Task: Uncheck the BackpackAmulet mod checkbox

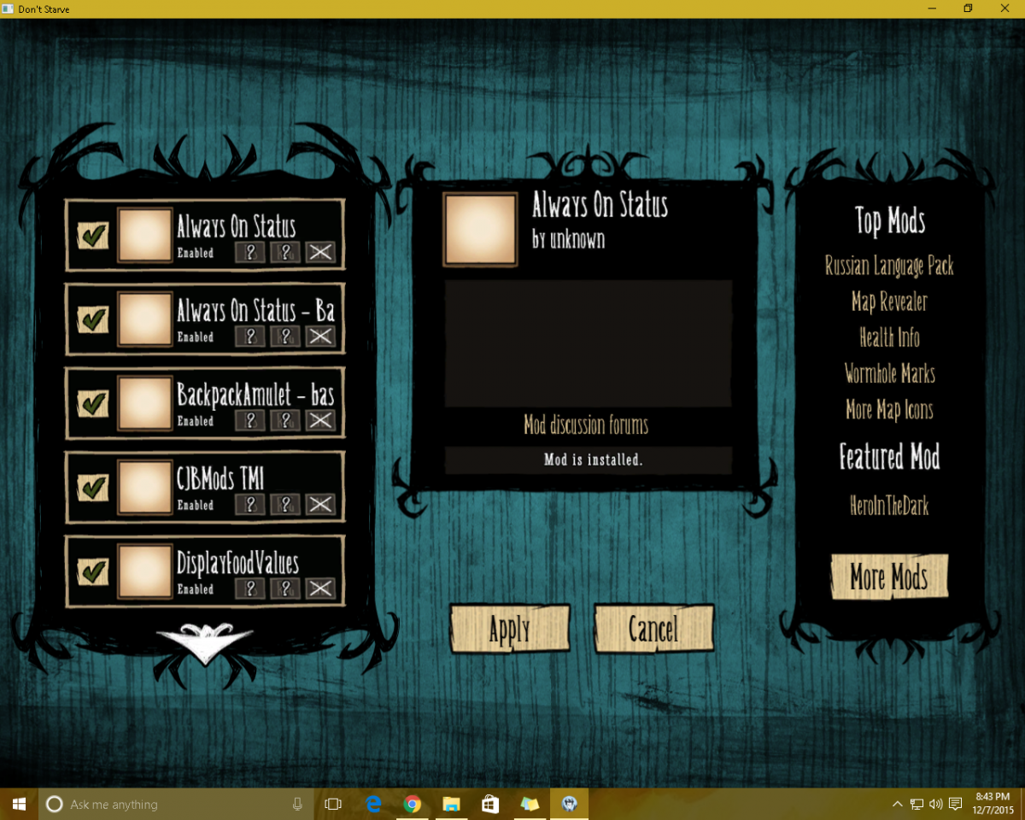Action: click(93, 403)
